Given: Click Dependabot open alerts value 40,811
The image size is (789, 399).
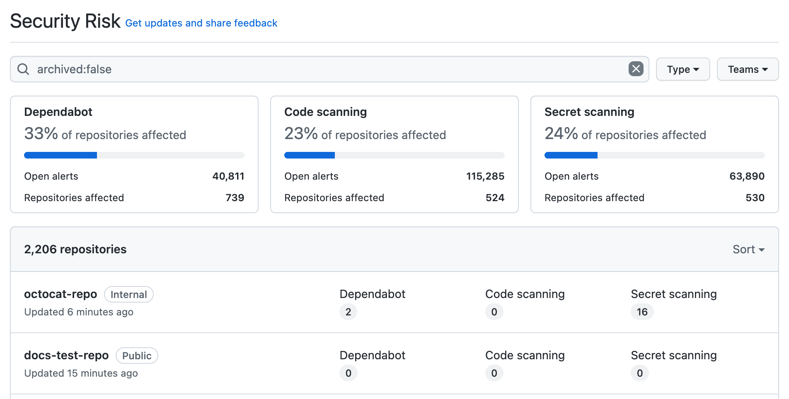Looking at the screenshot, I should point(228,176).
